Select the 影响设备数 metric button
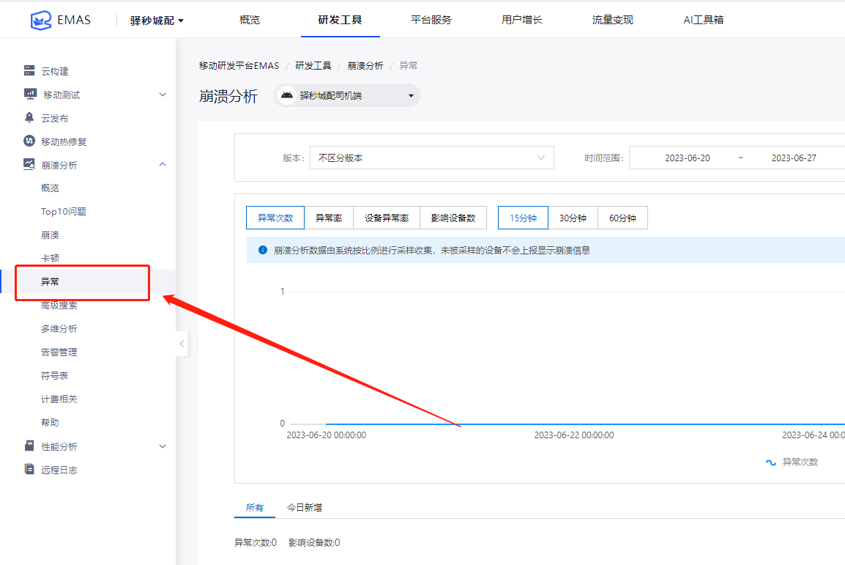Image resolution: width=845 pixels, height=565 pixels. click(x=453, y=218)
